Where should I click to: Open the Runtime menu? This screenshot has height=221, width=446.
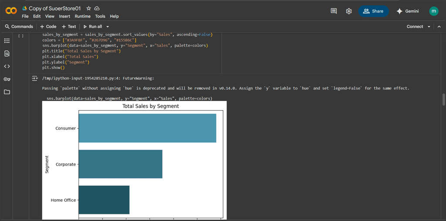82,16
